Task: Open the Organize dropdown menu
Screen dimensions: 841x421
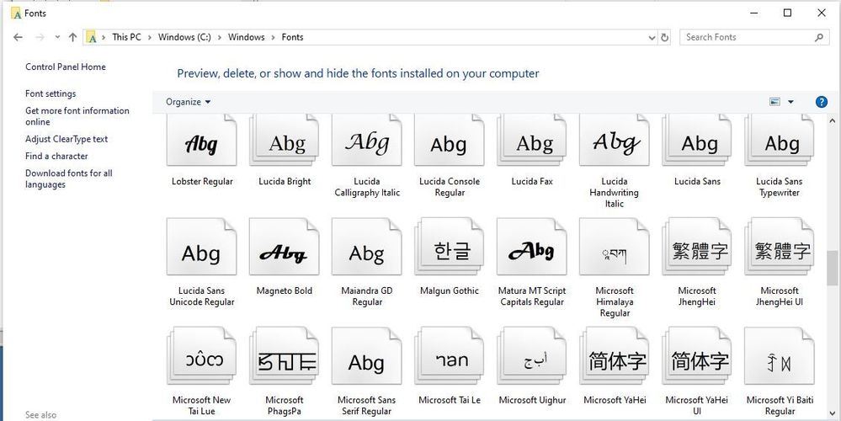Action: tap(189, 102)
